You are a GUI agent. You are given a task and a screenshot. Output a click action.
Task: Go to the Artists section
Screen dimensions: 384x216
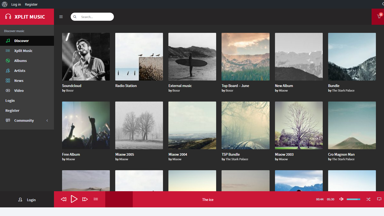tap(27, 71)
